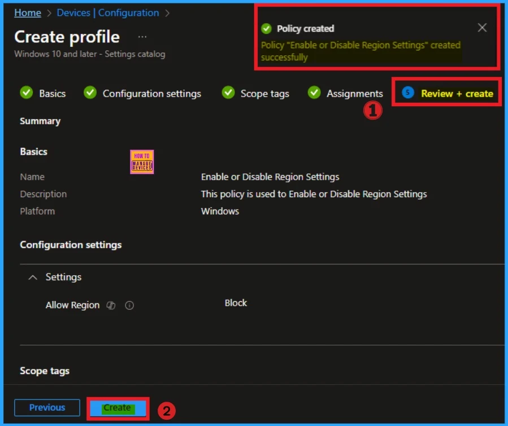Click the green checkmark icon beside Basics

26,93
